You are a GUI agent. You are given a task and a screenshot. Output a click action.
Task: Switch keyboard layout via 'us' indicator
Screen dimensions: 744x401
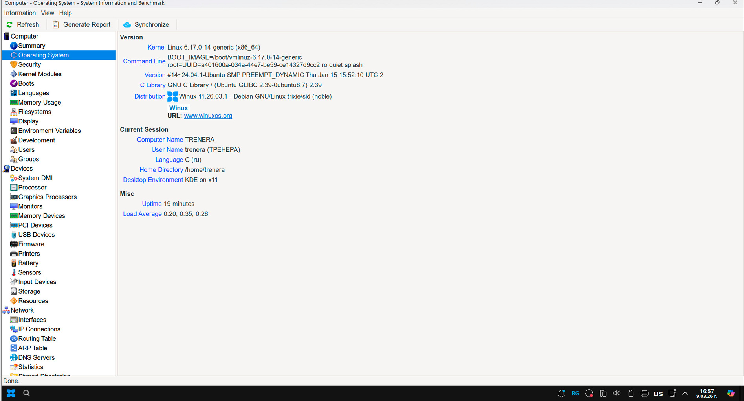pos(658,394)
